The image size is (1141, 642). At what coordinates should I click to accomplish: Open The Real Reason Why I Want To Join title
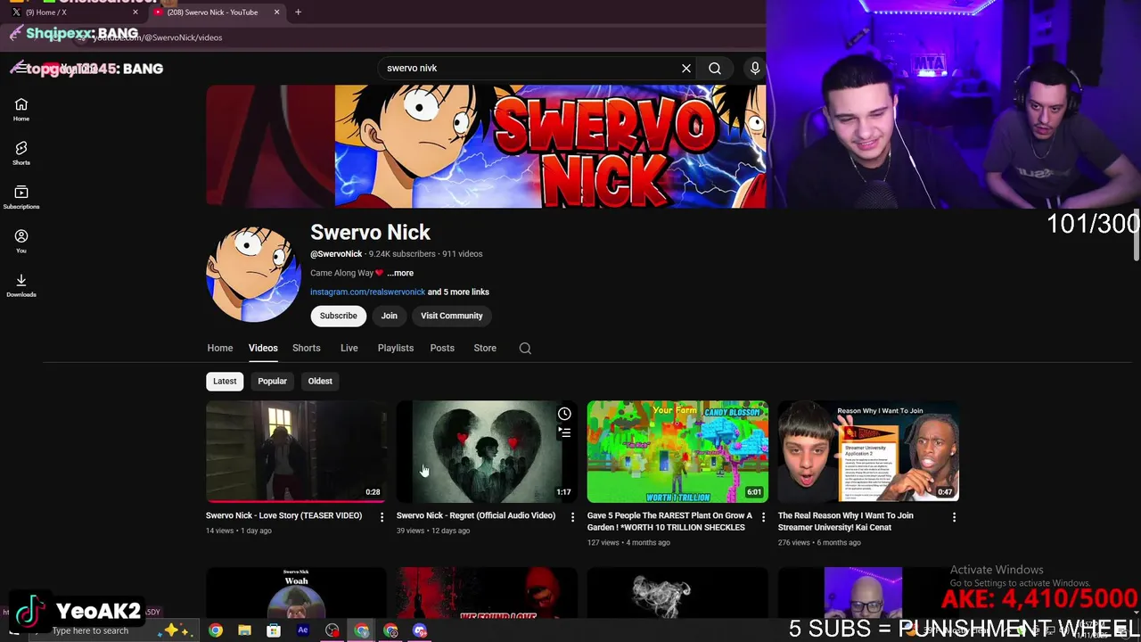coord(846,522)
